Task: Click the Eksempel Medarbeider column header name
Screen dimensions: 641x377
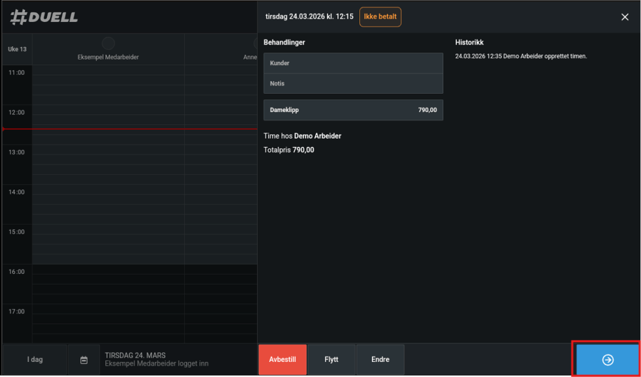Action: pos(108,57)
